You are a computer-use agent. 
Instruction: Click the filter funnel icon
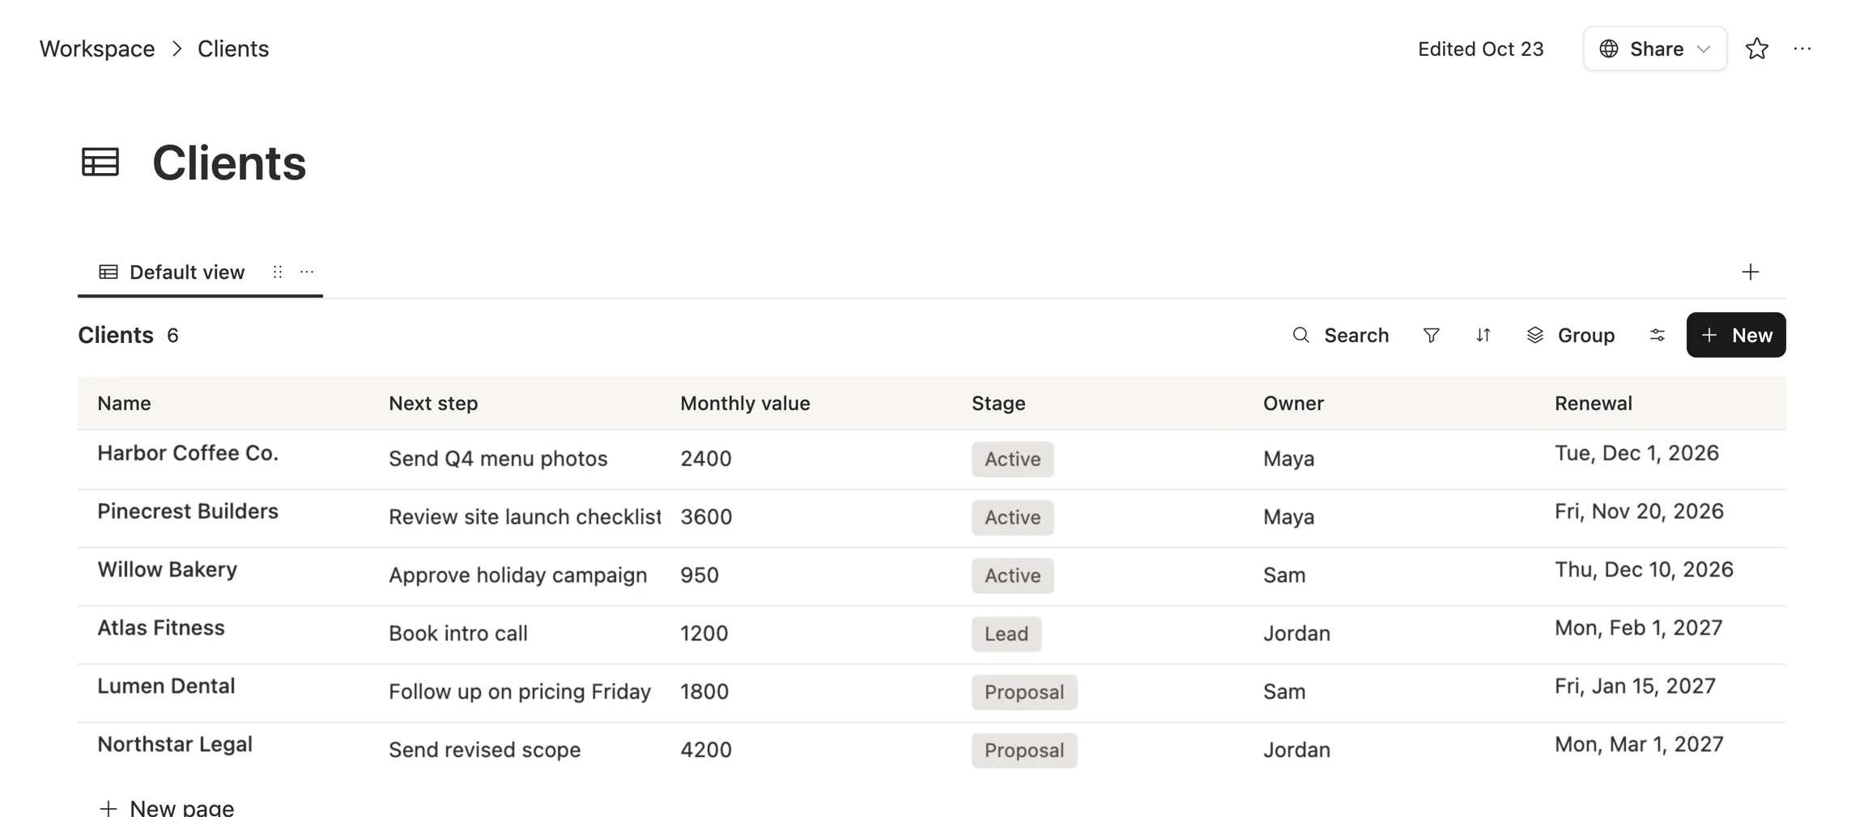click(1431, 335)
